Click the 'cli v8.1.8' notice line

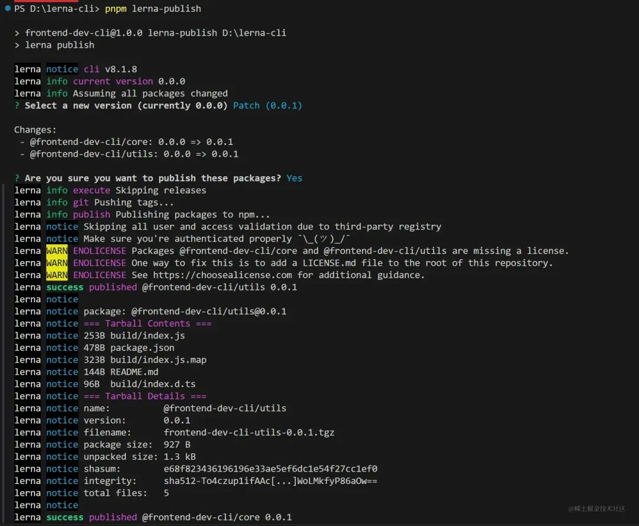(111, 69)
